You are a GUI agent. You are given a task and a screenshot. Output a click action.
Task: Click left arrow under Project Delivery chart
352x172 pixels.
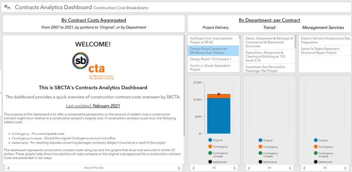(193, 168)
